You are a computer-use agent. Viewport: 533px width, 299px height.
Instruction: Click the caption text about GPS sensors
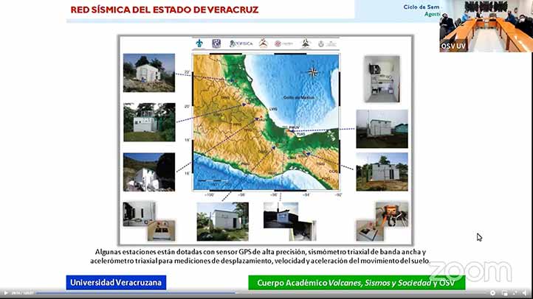coord(264,256)
